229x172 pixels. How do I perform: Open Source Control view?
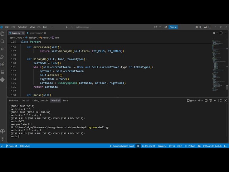pyautogui.click(x=3, y=49)
